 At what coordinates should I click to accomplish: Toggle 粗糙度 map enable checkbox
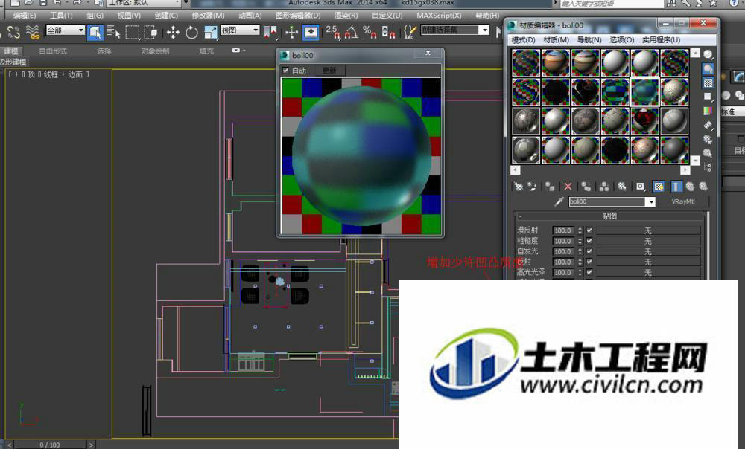coord(589,241)
